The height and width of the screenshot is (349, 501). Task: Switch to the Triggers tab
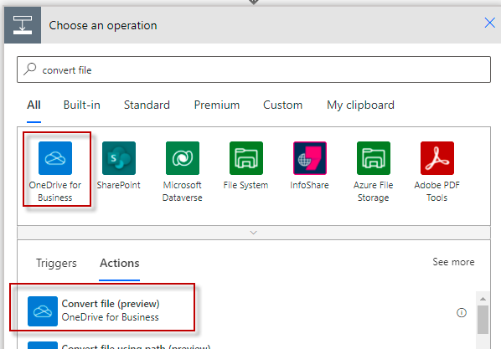(56, 263)
